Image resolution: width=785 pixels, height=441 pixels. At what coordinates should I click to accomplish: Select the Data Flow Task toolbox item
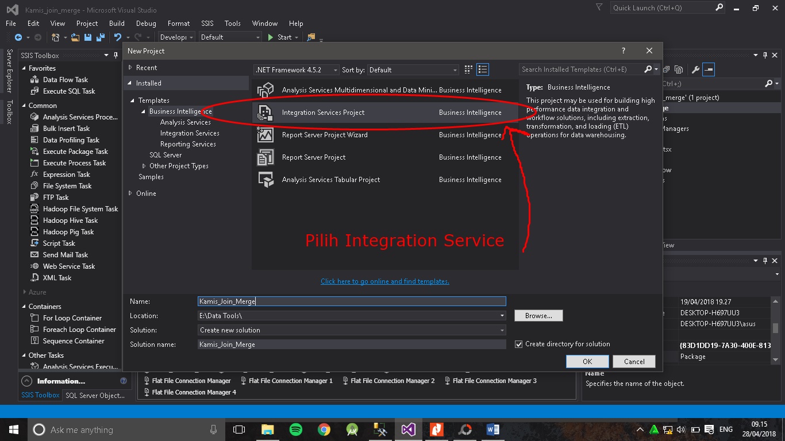pos(65,80)
